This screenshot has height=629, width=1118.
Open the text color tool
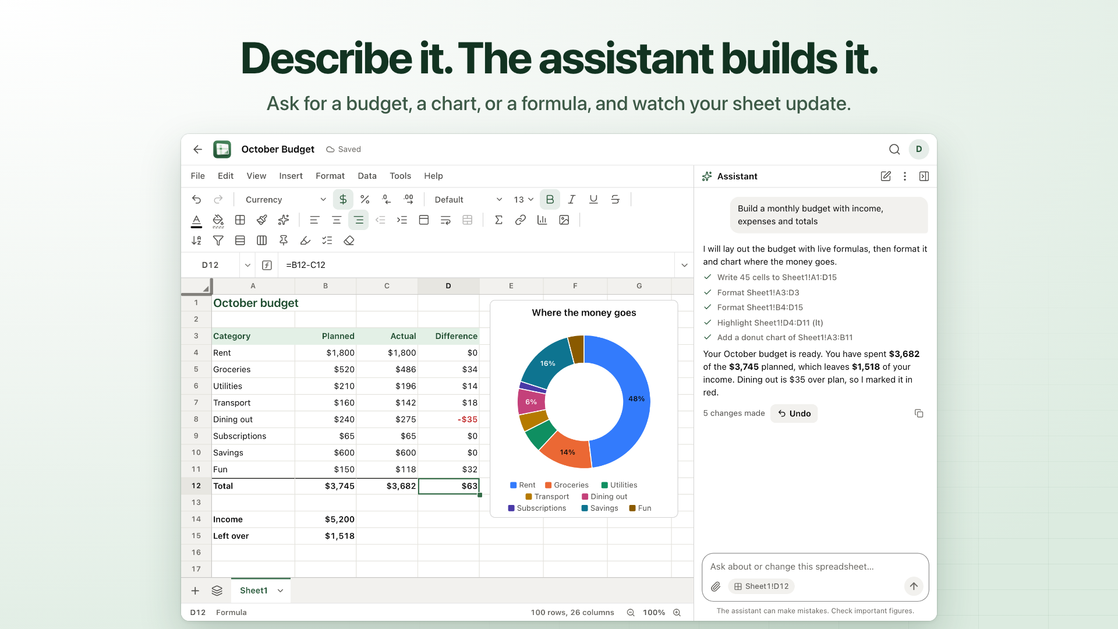[x=196, y=220]
